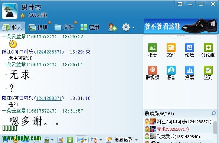
Task: Open group settings gear icon
Action: point(126,27)
